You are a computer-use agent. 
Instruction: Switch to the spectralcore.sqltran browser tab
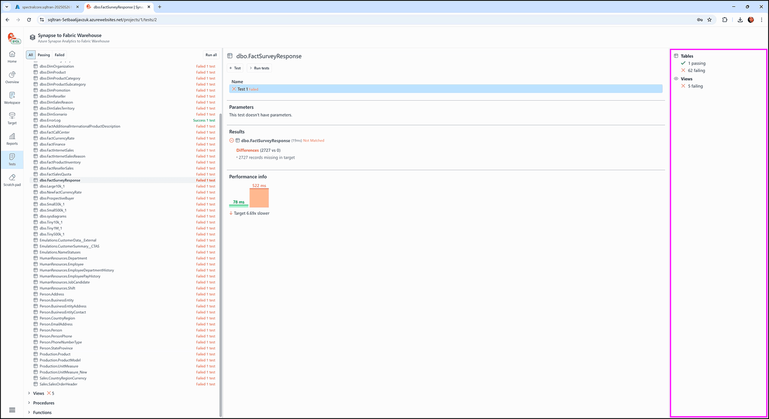(x=46, y=7)
